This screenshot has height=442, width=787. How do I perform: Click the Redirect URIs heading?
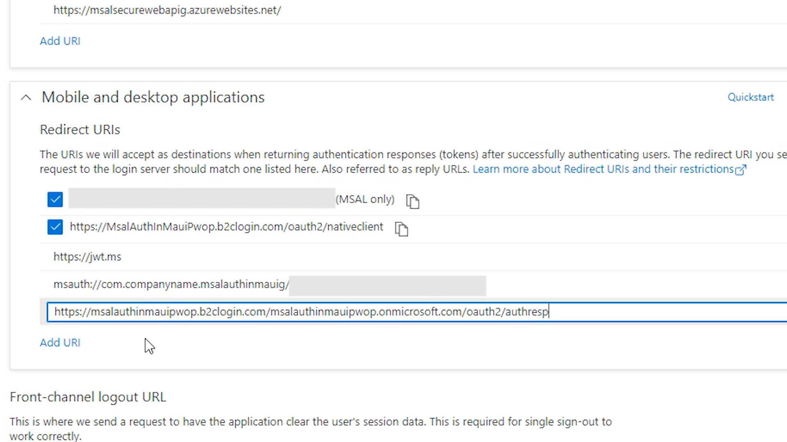[x=80, y=130]
